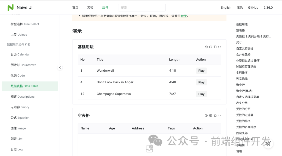
Task: Switch language to English
Action: 226,8
